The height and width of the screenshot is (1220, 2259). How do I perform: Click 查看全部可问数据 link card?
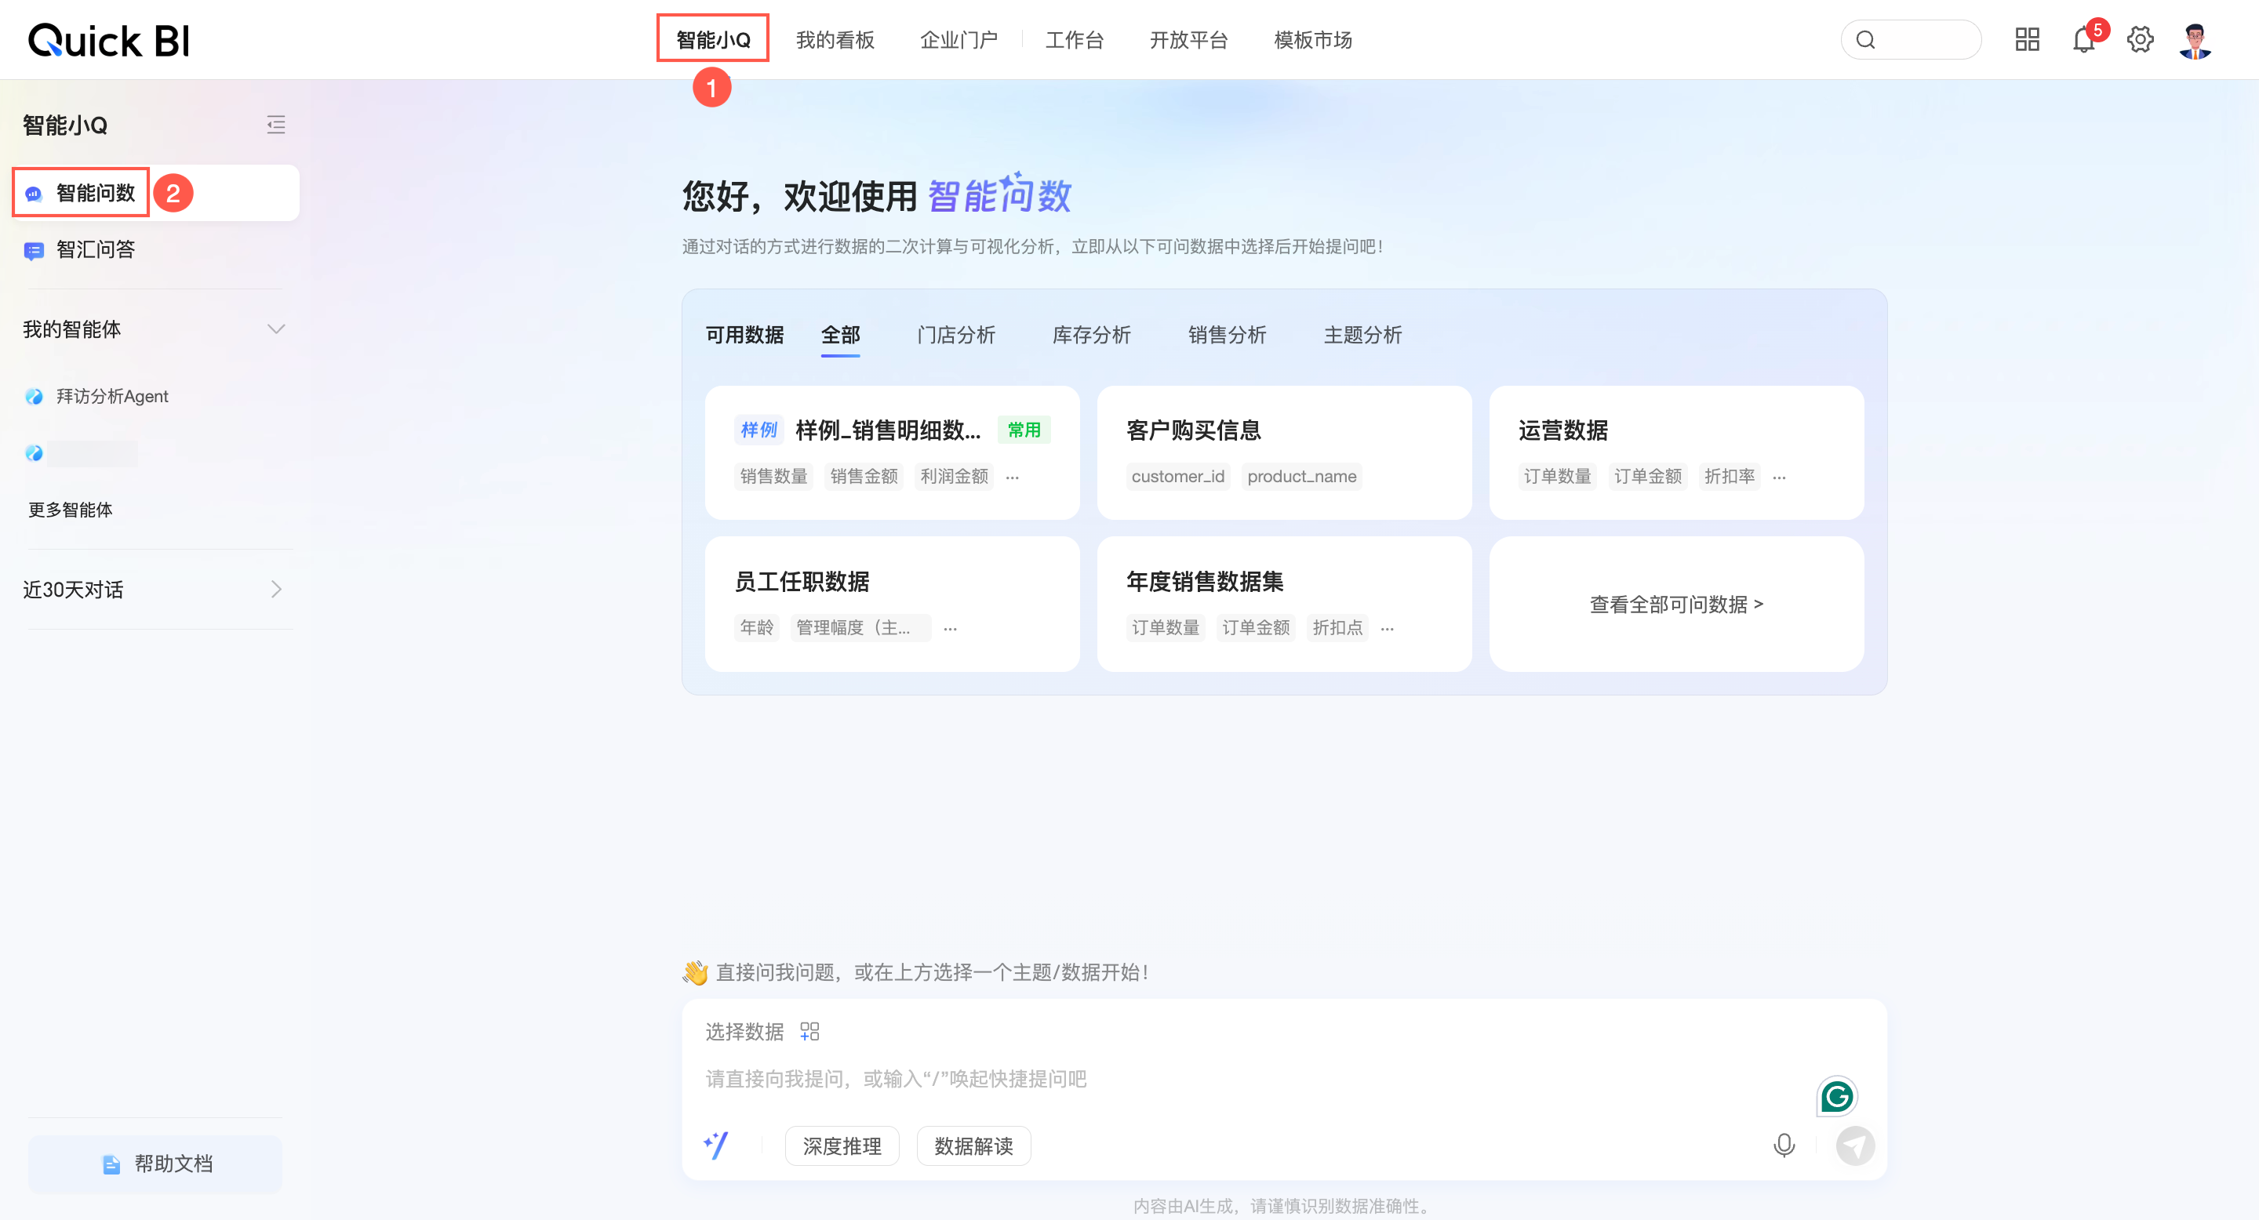coord(1676,604)
